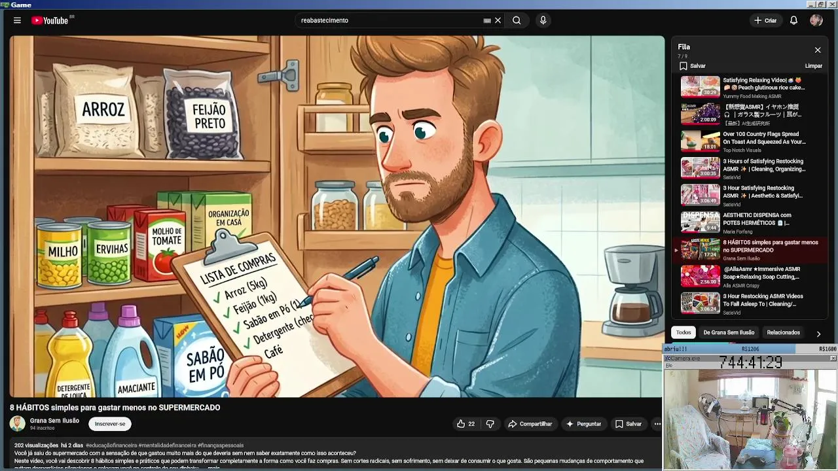Click the webcam feed in Camera.exe
838x471 pixels.
coord(750,419)
